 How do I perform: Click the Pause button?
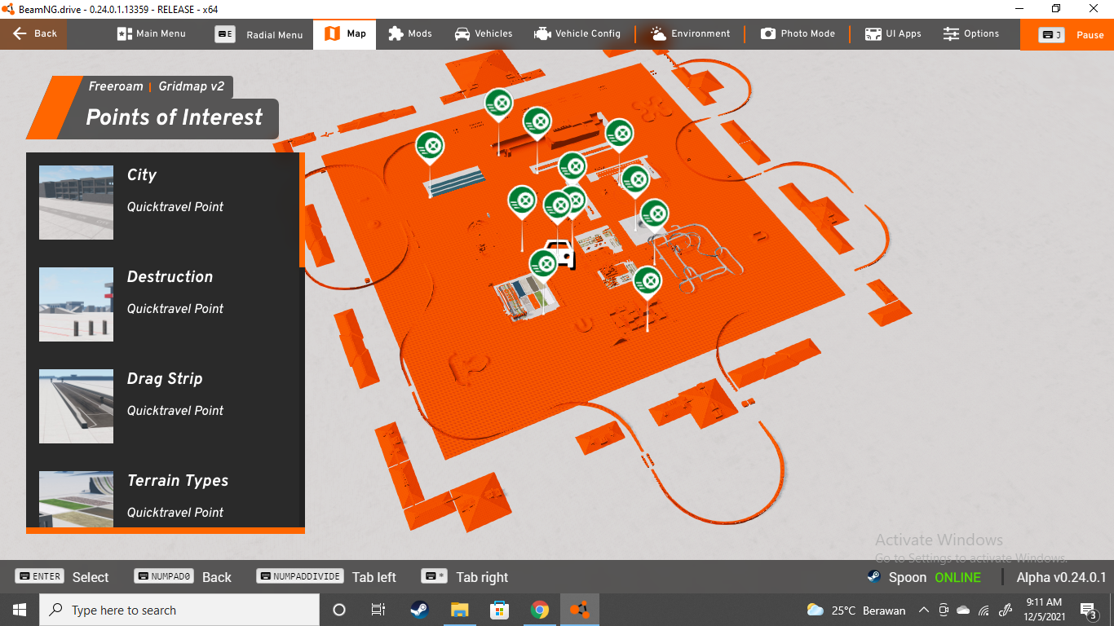point(1067,35)
